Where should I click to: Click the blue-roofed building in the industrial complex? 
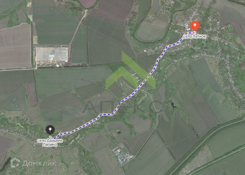point(52,56)
